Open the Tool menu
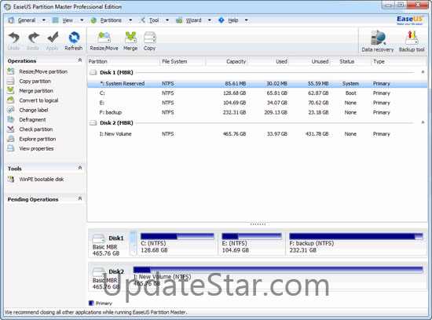Viewport: 432px width, 320px height. pos(154,20)
